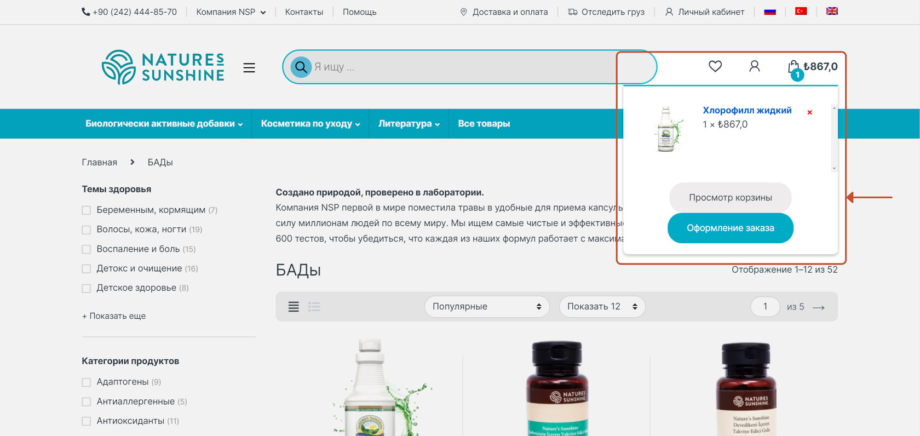Click the user account icon in header
The image size is (920, 436).
click(x=754, y=66)
